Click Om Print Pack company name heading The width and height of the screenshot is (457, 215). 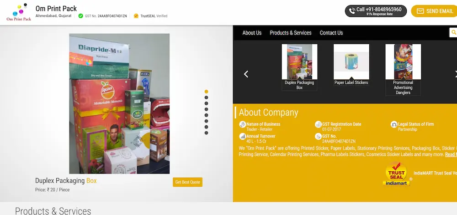(56, 8)
